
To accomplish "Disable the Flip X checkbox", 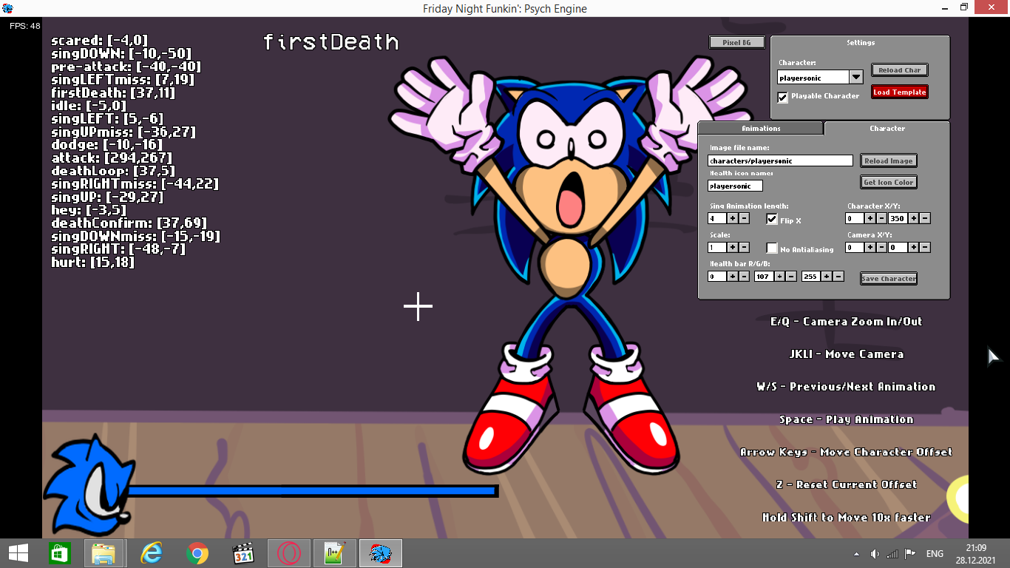I will point(771,219).
